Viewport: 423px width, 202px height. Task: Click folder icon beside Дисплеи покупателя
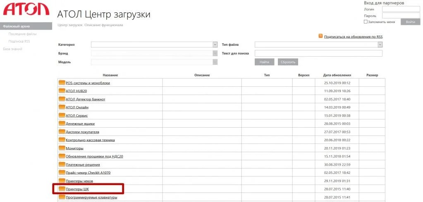[62, 132]
